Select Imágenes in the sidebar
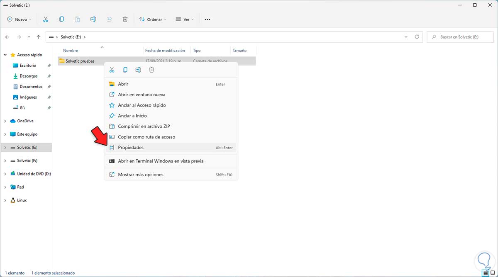Viewport: 498px width, 277px height. pyautogui.click(x=28, y=97)
